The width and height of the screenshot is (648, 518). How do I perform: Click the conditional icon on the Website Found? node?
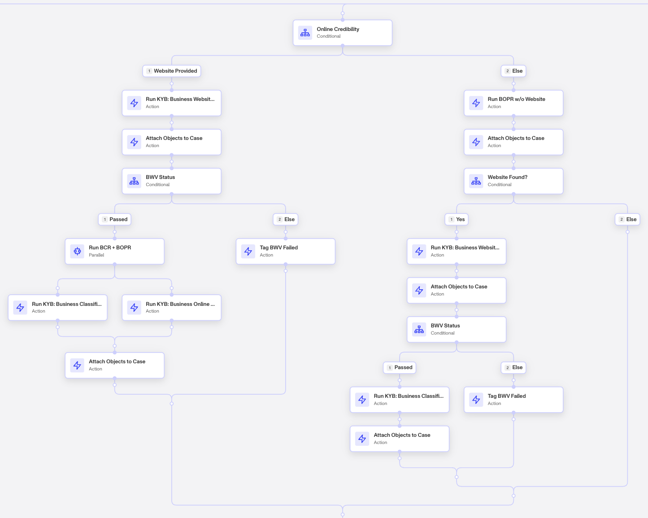[476, 181]
